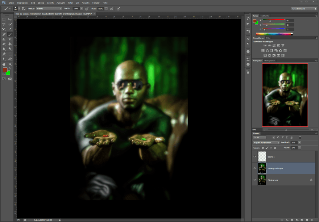
Task: Toggle lock position
Action: point(271,148)
